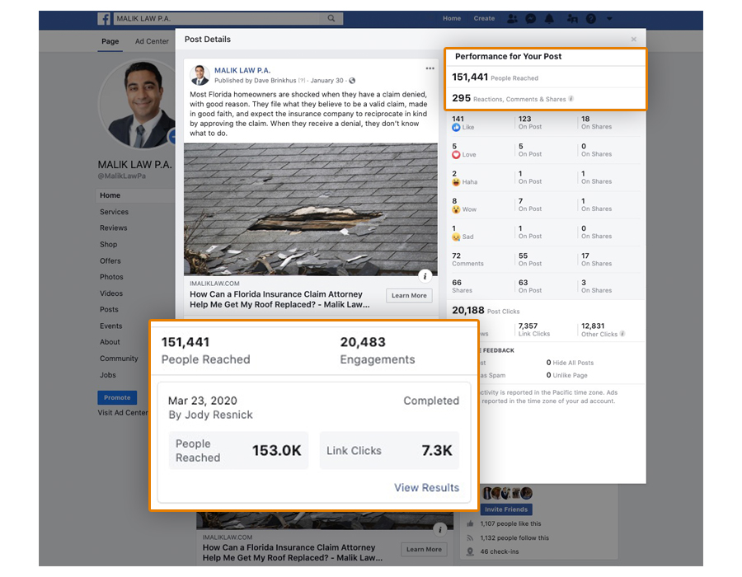Click the 1,132 people follow this text
The width and height of the screenshot is (742, 577).
(x=514, y=537)
